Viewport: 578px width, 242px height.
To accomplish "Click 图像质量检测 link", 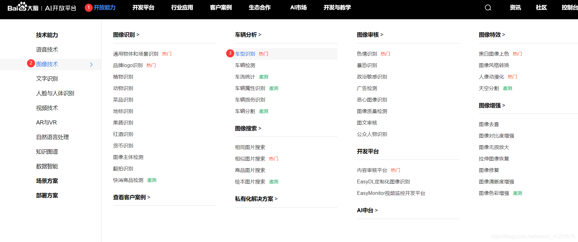I will click(x=372, y=111).
